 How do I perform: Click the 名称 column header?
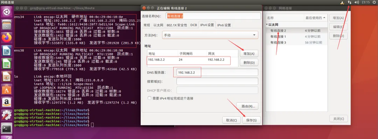click(285, 18)
